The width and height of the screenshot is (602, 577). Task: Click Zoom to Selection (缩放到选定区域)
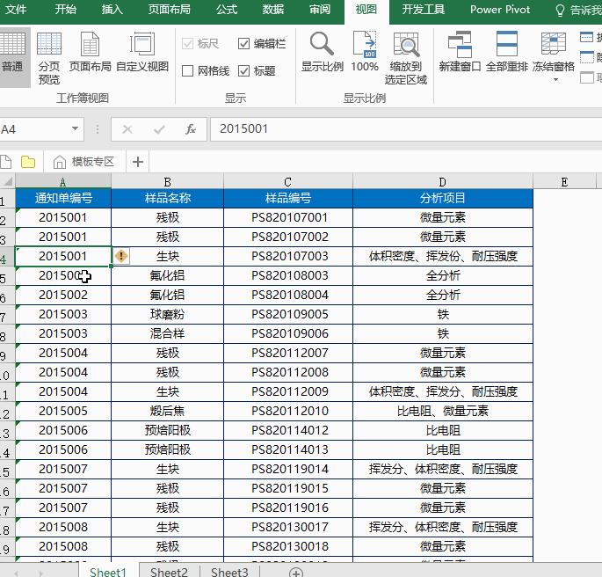tap(406, 58)
